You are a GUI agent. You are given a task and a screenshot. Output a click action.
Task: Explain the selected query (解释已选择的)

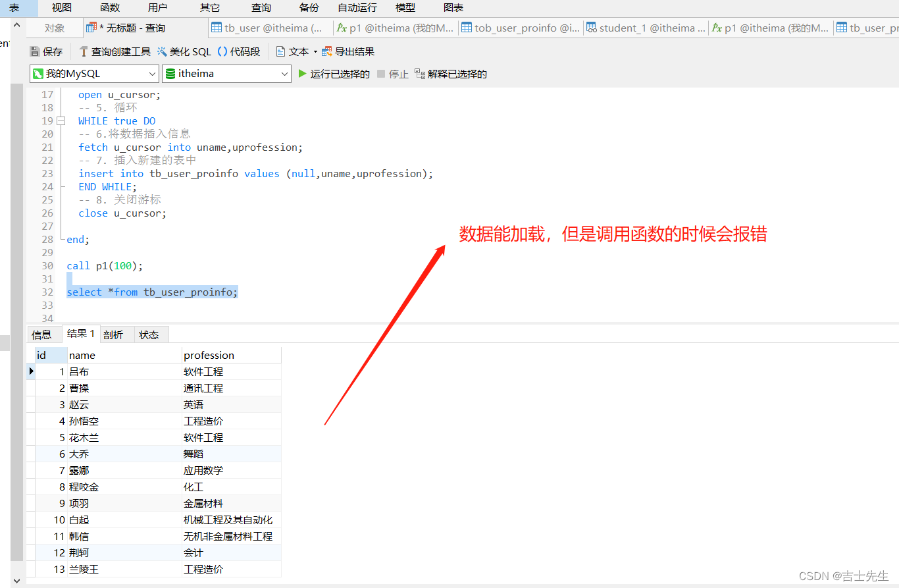click(x=451, y=74)
